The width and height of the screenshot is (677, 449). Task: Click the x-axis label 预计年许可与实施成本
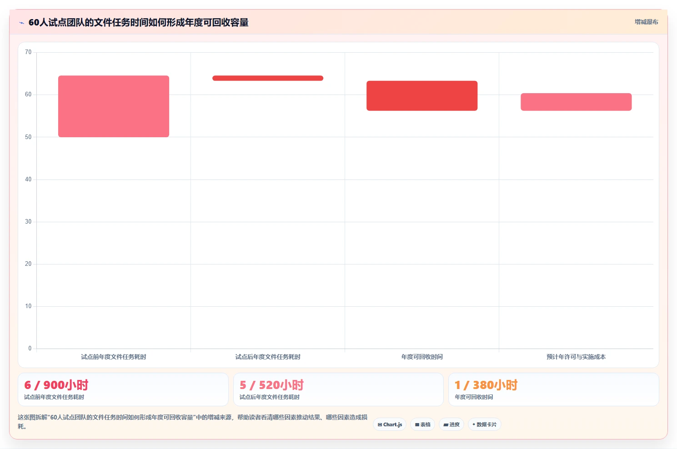576,357
